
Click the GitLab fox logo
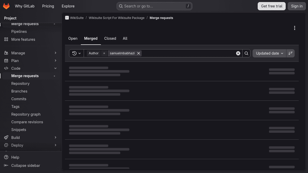6,6
